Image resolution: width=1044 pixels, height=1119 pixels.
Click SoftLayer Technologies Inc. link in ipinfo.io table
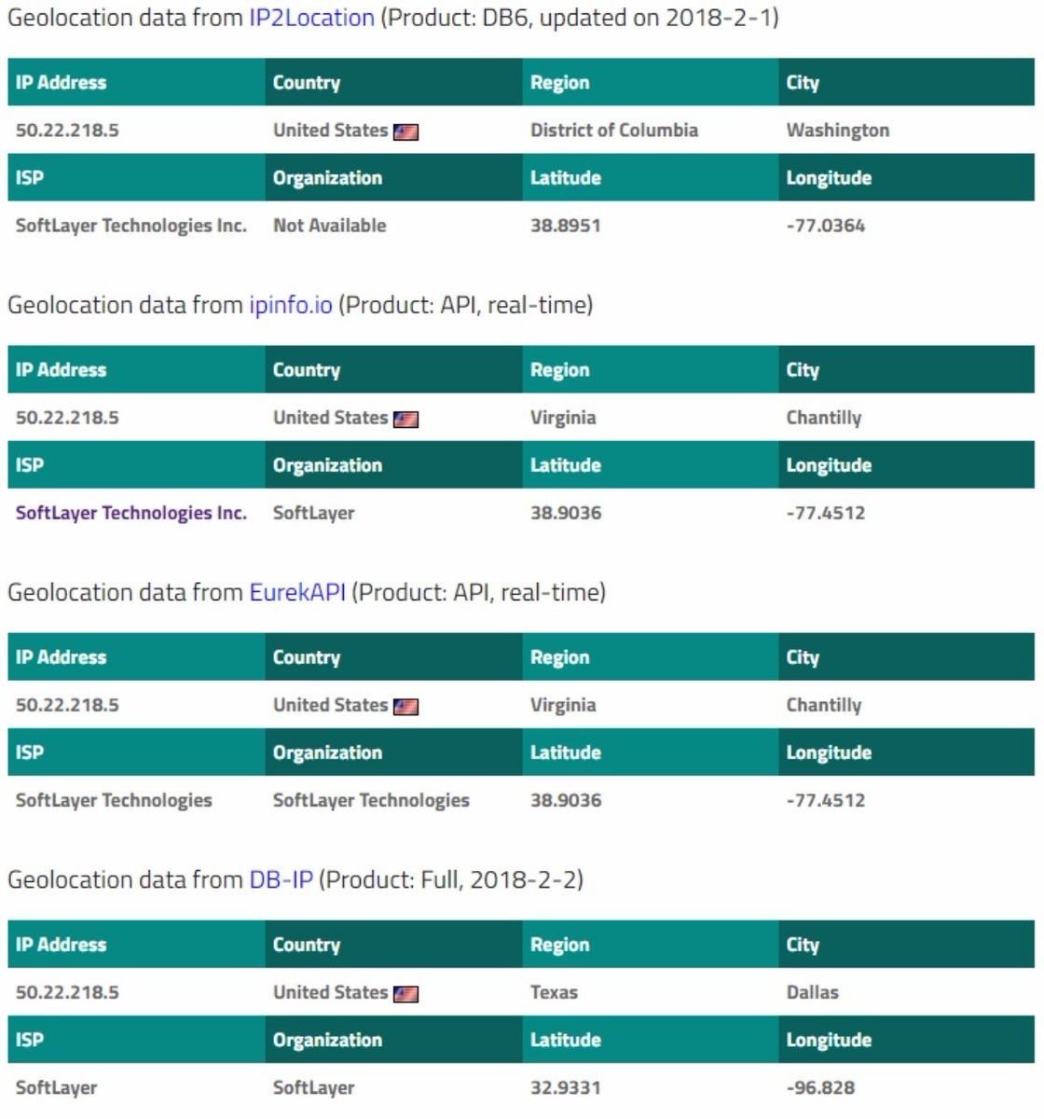[131, 513]
